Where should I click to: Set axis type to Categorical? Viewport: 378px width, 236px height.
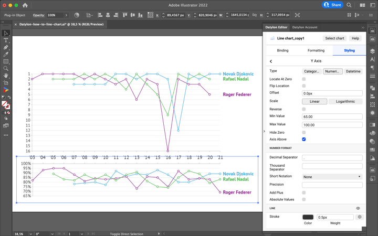(311, 71)
